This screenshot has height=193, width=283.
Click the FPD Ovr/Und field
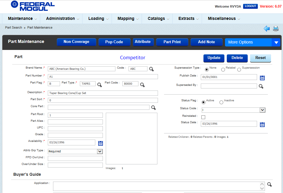[75, 159]
